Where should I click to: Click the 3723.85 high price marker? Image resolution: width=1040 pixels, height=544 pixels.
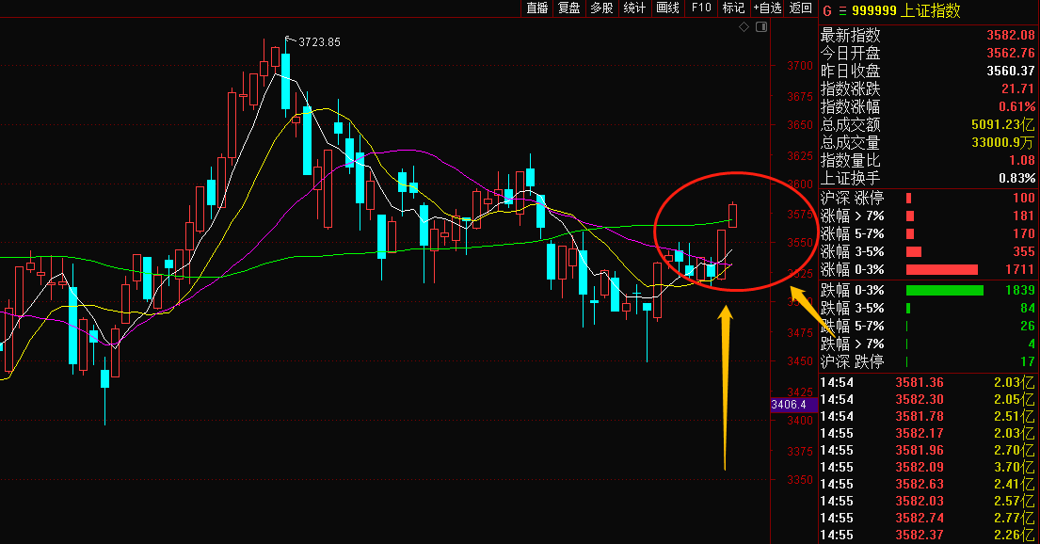319,41
